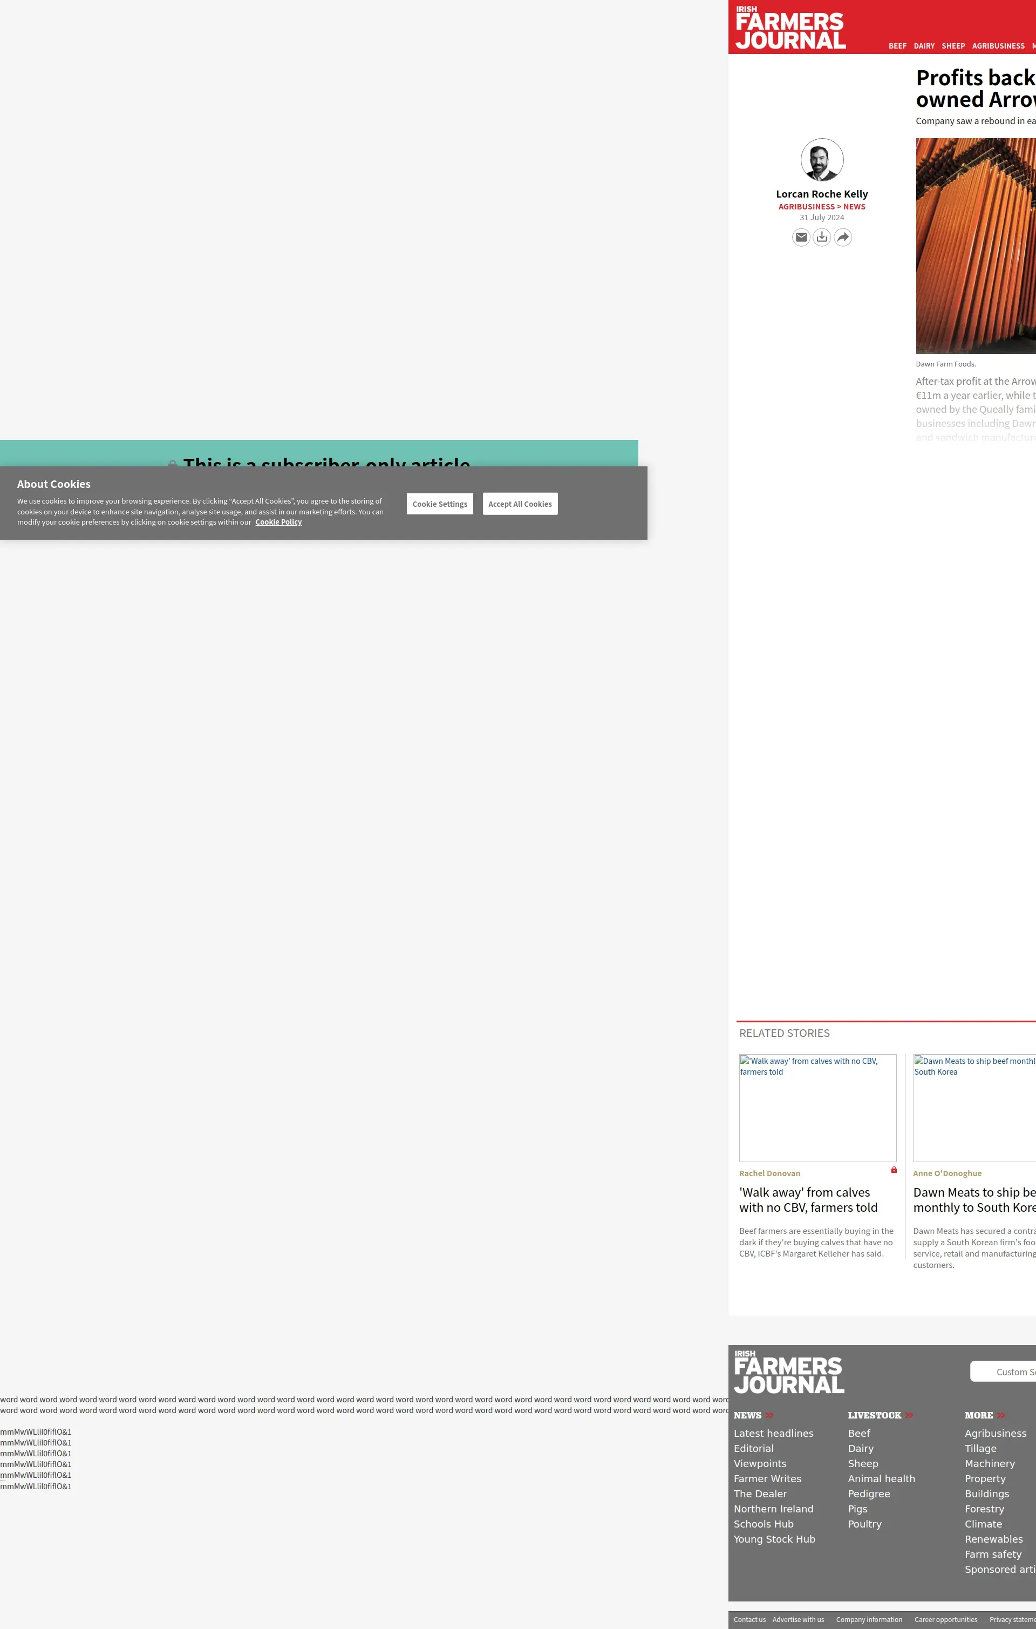Click the AGRIBUSINESS > NEWS breadcrumb
Image resolution: width=1036 pixels, height=1629 pixels.
coord(822,207)
